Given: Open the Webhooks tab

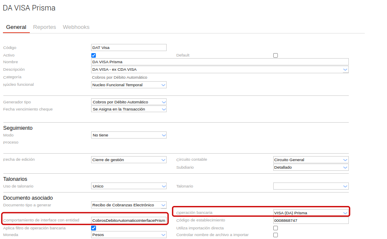Looking at the screenshot, I should [76, 27].
